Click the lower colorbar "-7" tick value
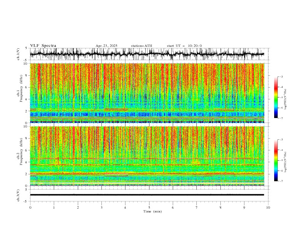The image size is (302, 233). [281, 181]
